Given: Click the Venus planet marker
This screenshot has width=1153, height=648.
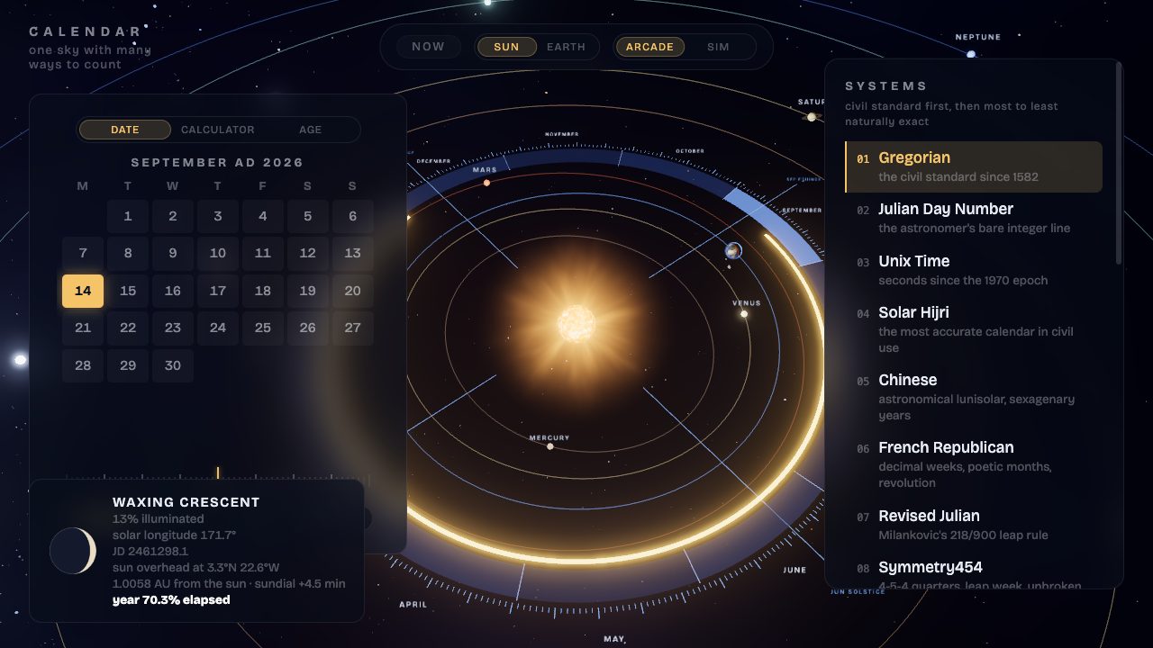Looking at the screenshot, I should [744, 314].
